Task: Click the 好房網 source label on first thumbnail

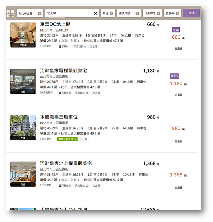Action: pyautogui.click(x=23, y=45)
